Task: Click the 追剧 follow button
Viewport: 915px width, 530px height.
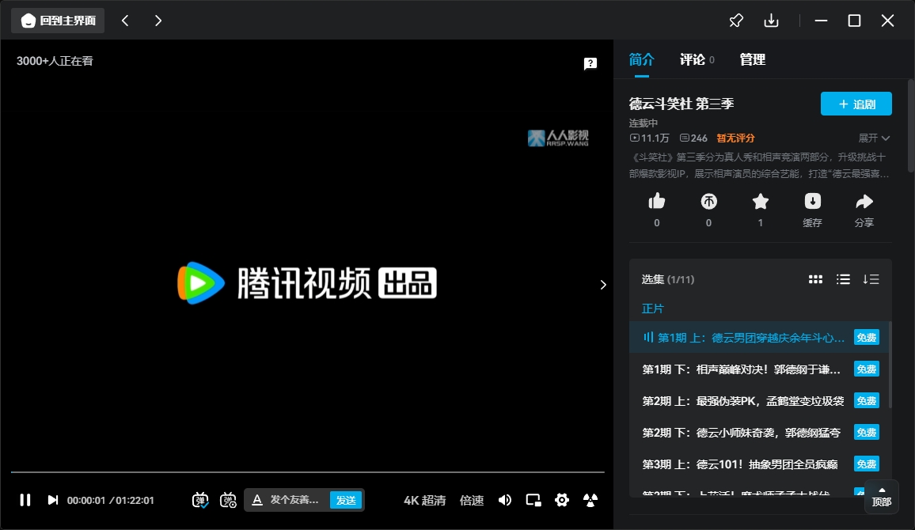Action: [x=856, y=104]
